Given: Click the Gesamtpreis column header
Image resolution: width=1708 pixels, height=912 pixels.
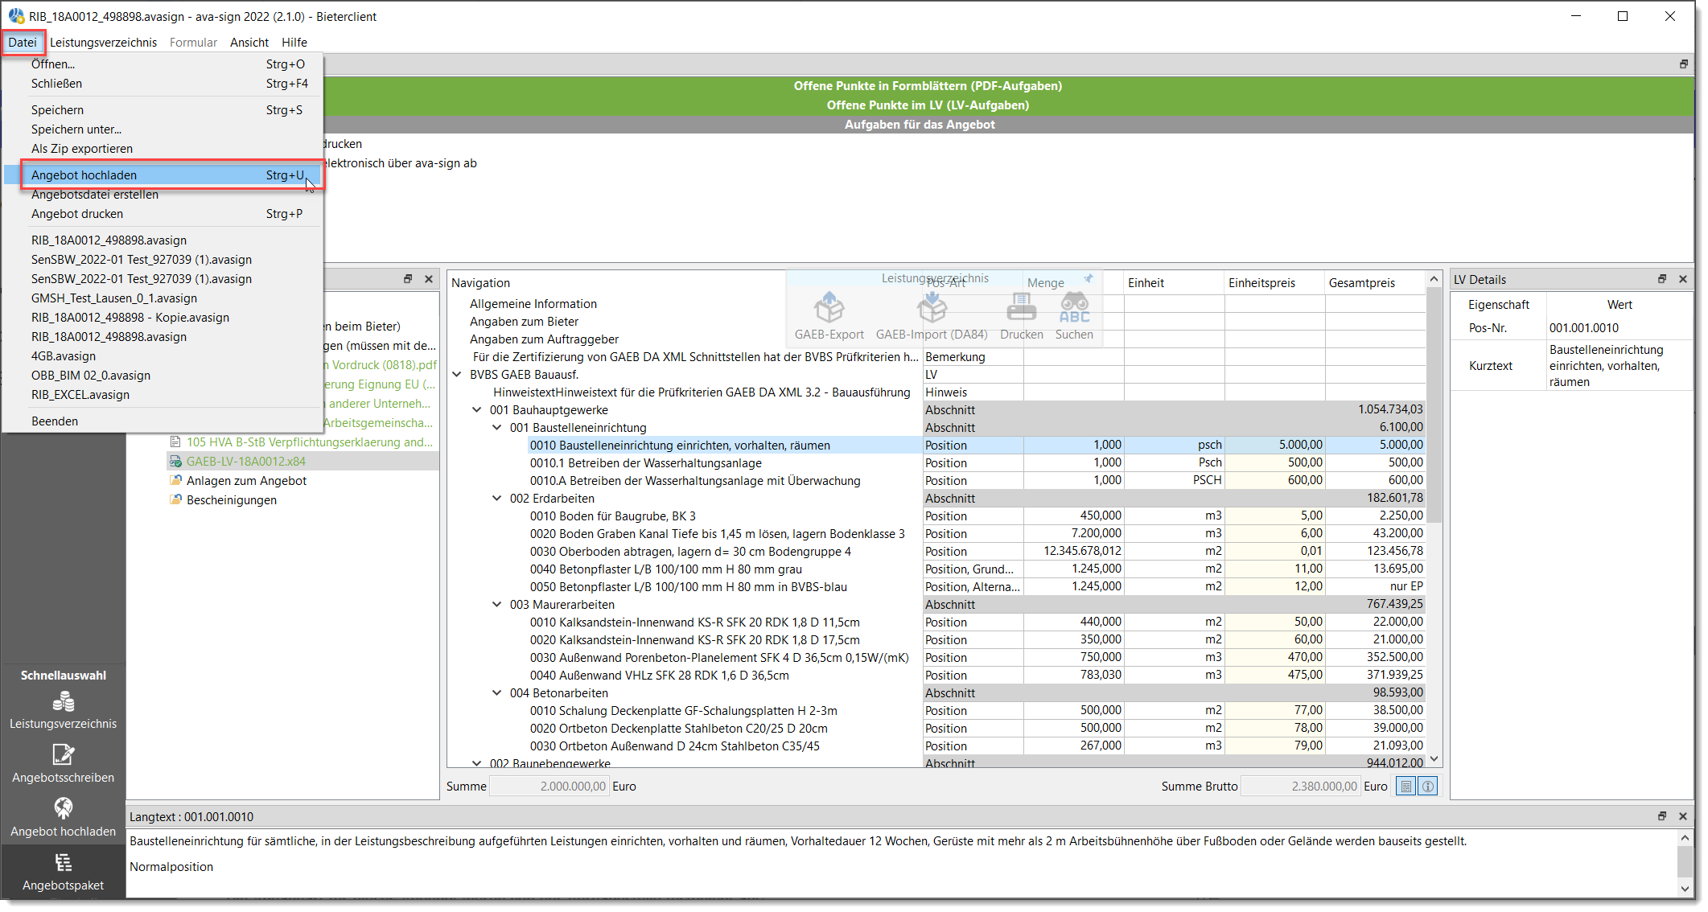Looking at the screenshot, I should (x=1375, y=283).
